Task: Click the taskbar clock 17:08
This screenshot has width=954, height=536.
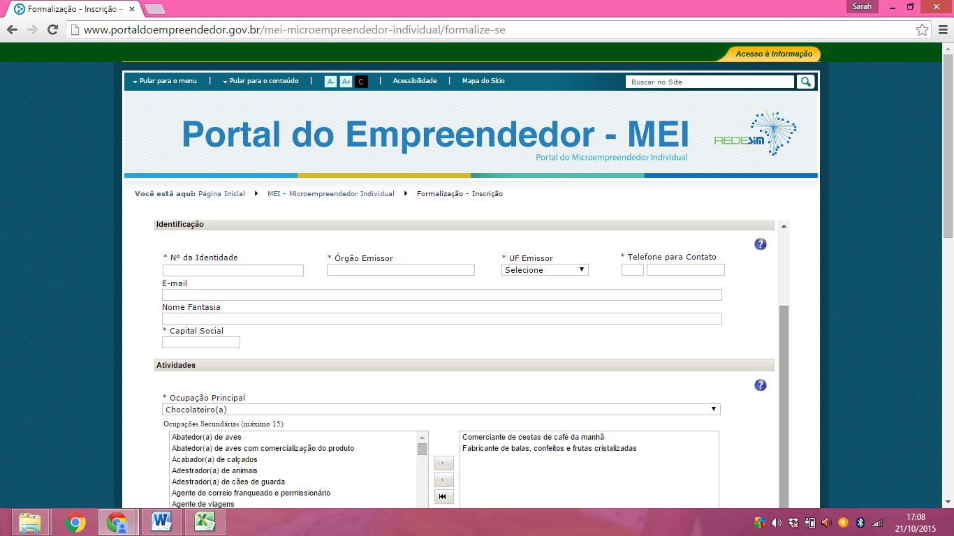Action: [x=916, y=518]
